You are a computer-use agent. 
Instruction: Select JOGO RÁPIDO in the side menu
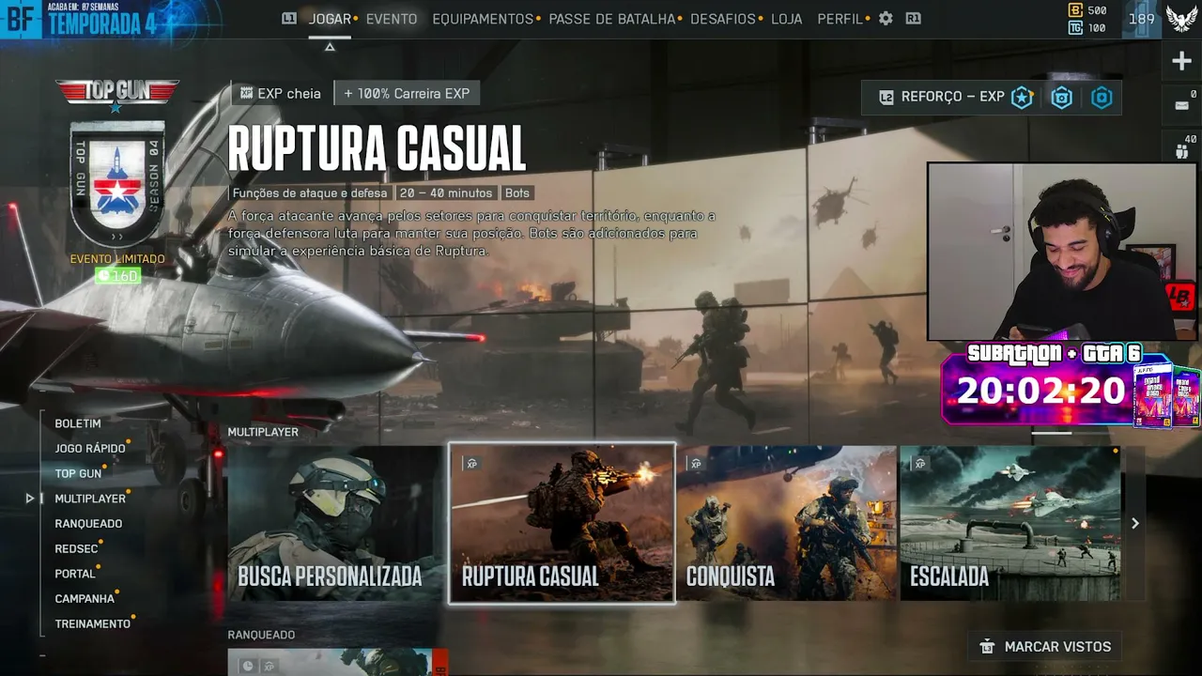[x=90, y=449]
